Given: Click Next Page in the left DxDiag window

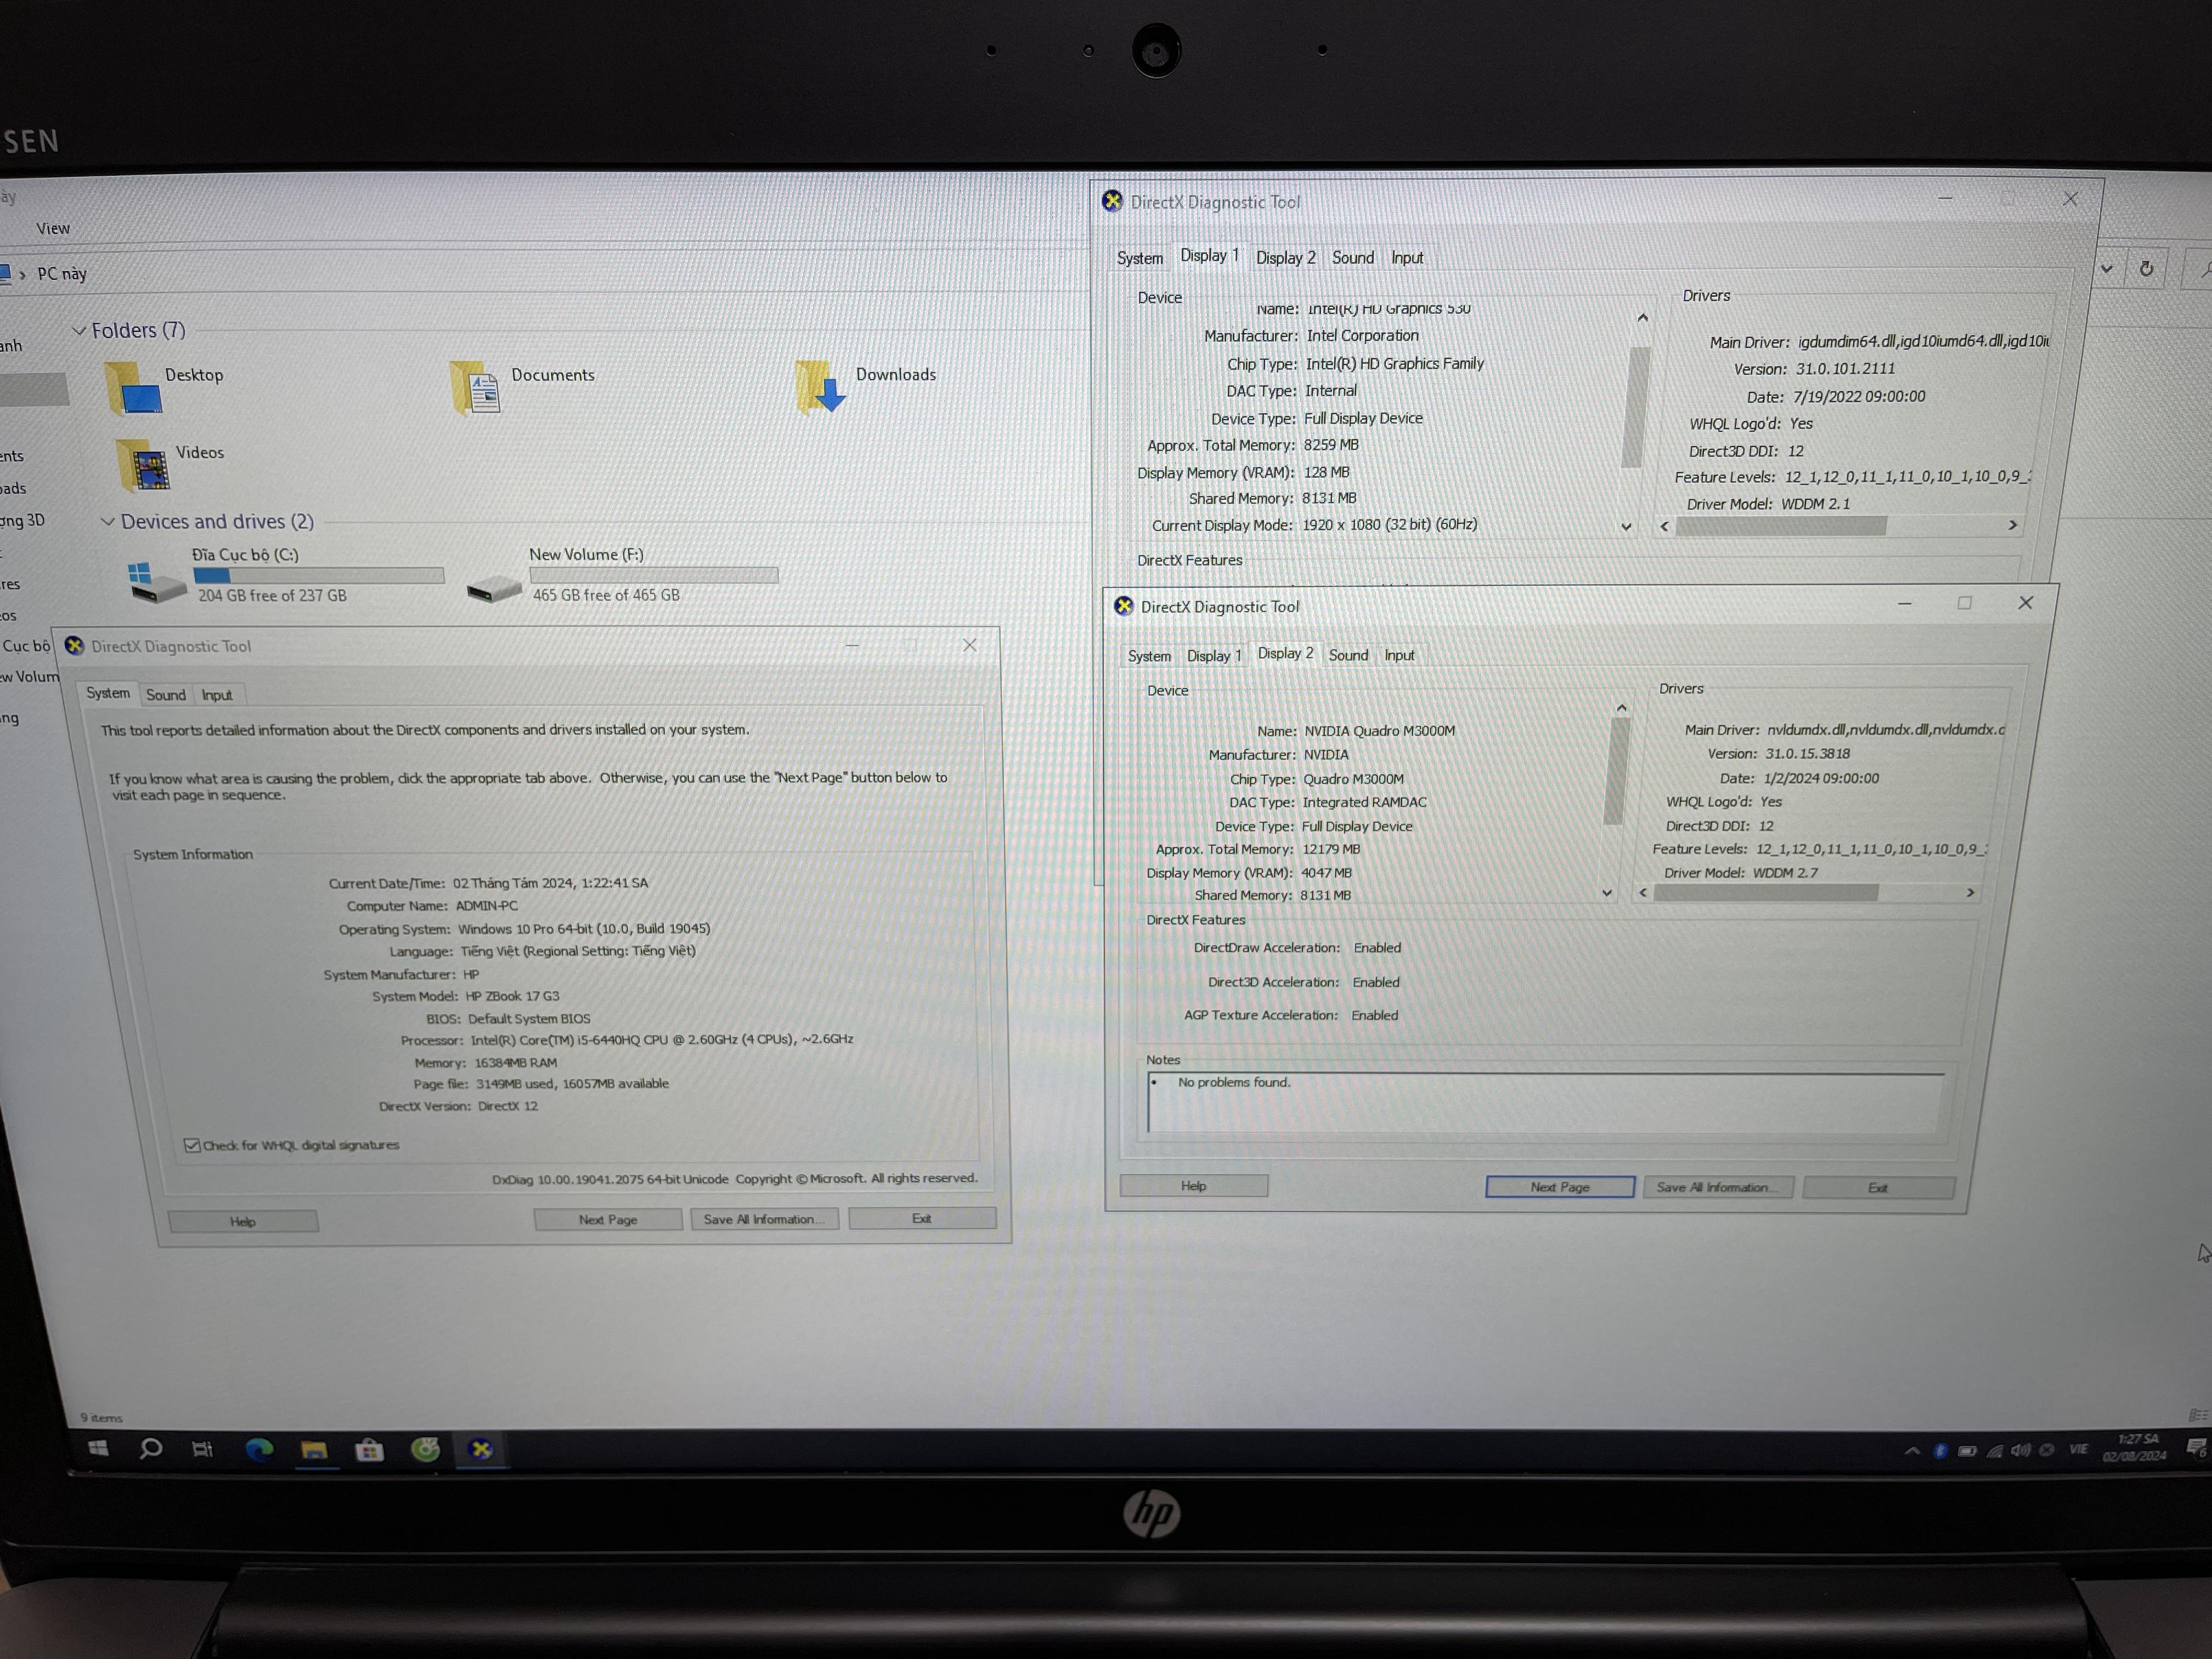Looking at the screenshot, I should pos(608,1220).
